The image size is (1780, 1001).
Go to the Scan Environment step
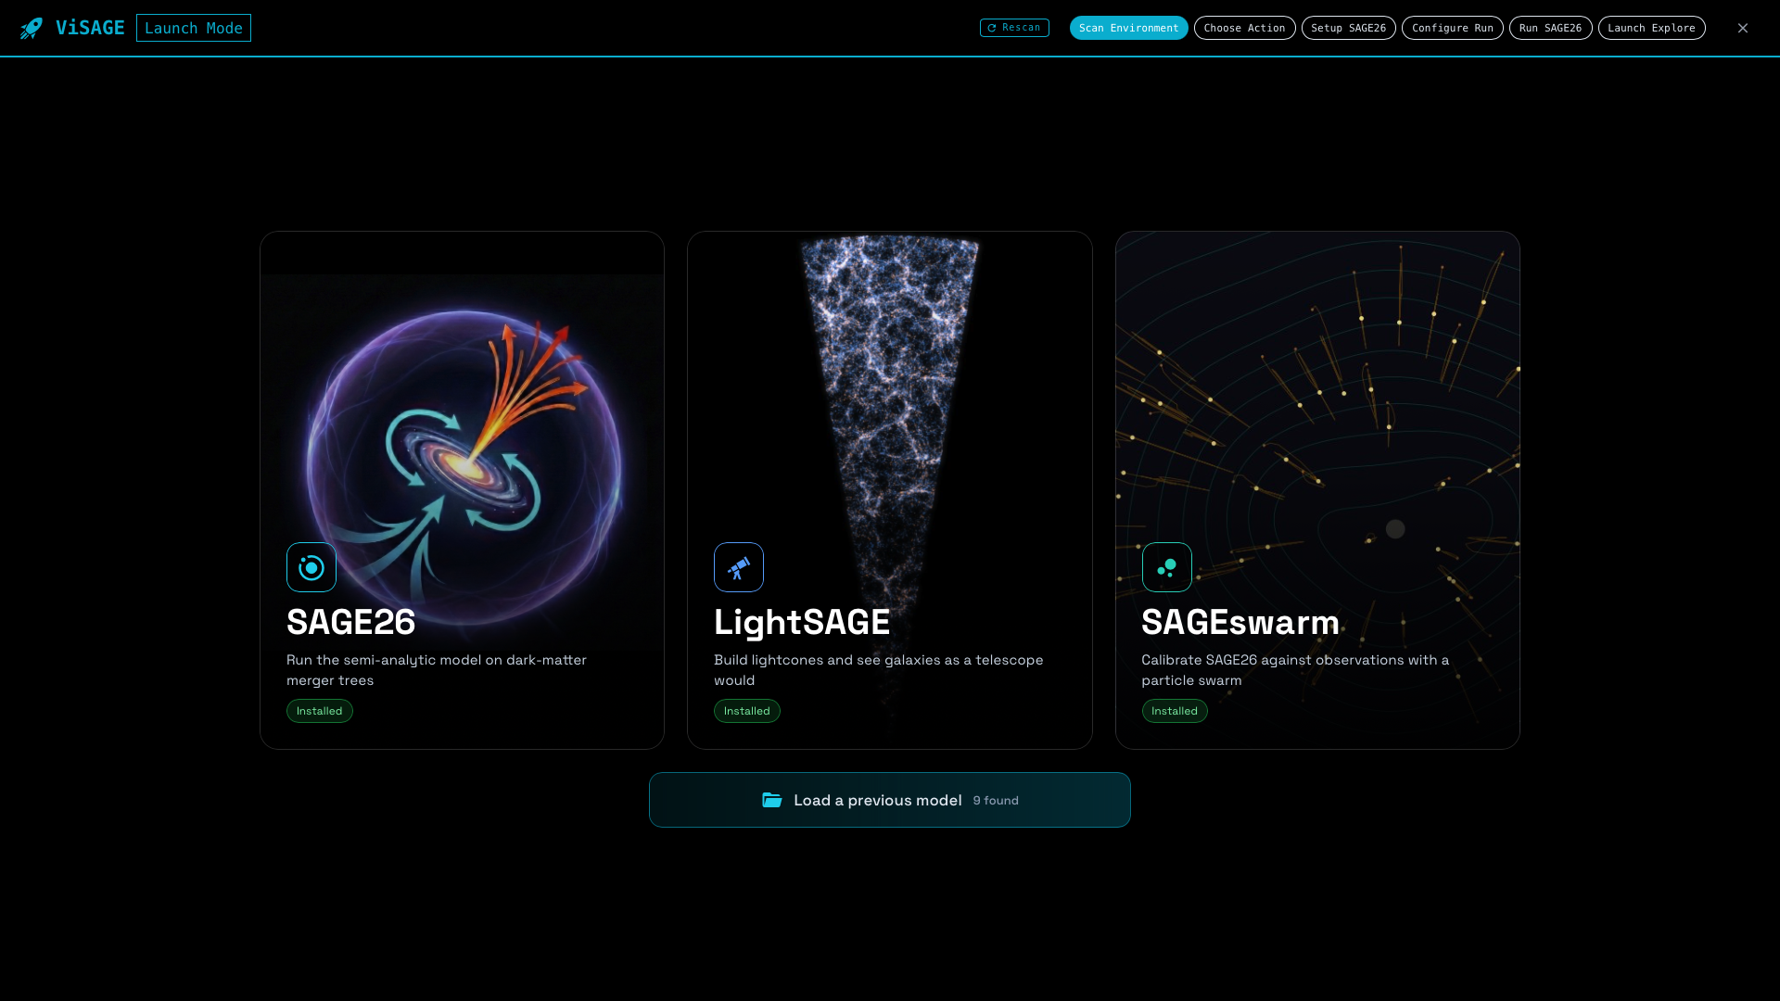pos(1128,28)
